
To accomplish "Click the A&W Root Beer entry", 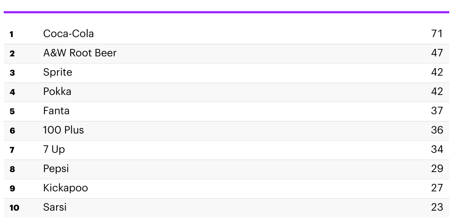I will pos(80,53).
